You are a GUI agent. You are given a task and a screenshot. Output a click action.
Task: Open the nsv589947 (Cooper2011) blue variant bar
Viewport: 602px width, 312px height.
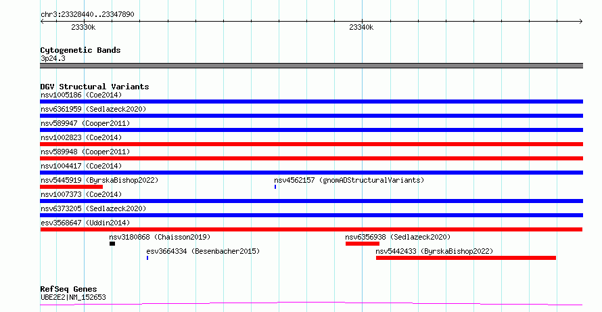tap(311, 130)
